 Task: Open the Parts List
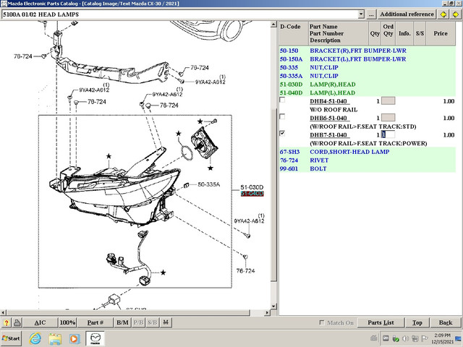[x=381, y=322]
